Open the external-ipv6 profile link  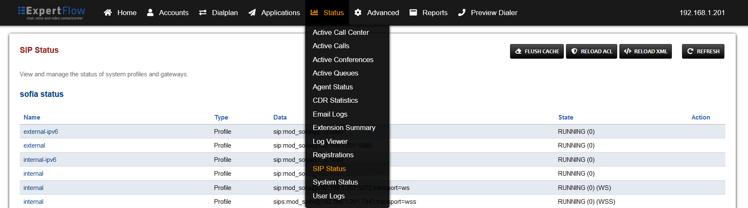click(x=41, y=132)
